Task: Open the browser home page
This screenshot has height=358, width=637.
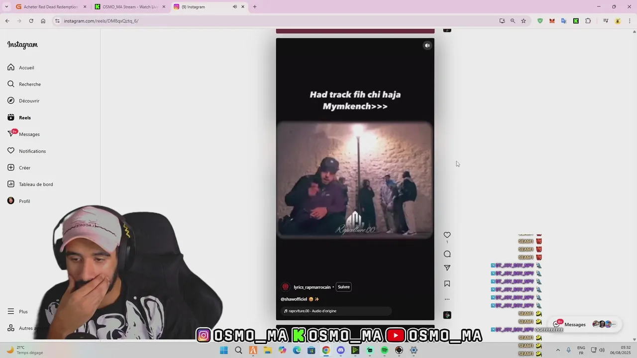Action: pos(43,21)
